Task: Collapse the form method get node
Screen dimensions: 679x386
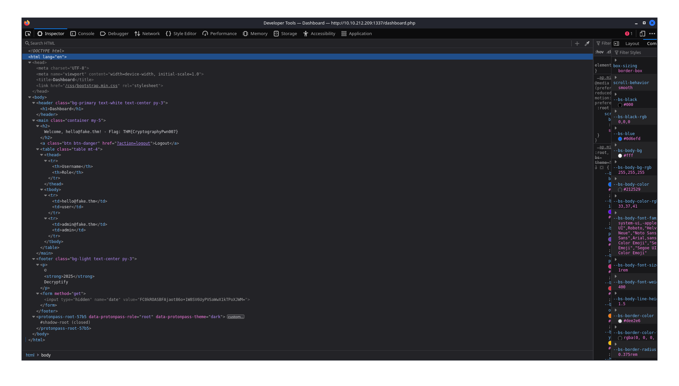Action: pyautogui.click(x=37, y=294)
